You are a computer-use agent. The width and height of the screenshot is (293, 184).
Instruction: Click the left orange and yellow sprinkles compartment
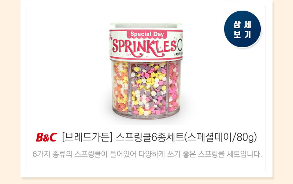click(x=121, y=87)
